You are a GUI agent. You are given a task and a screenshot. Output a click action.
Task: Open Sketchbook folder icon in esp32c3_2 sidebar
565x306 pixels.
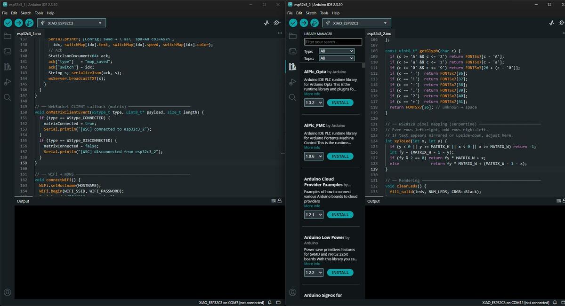pos(292,36)
